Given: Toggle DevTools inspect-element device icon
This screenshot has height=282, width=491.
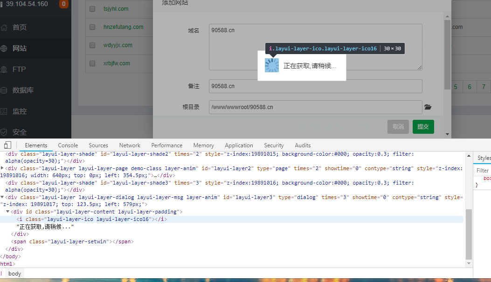Looking at the screenshot, I should [7, 145].
